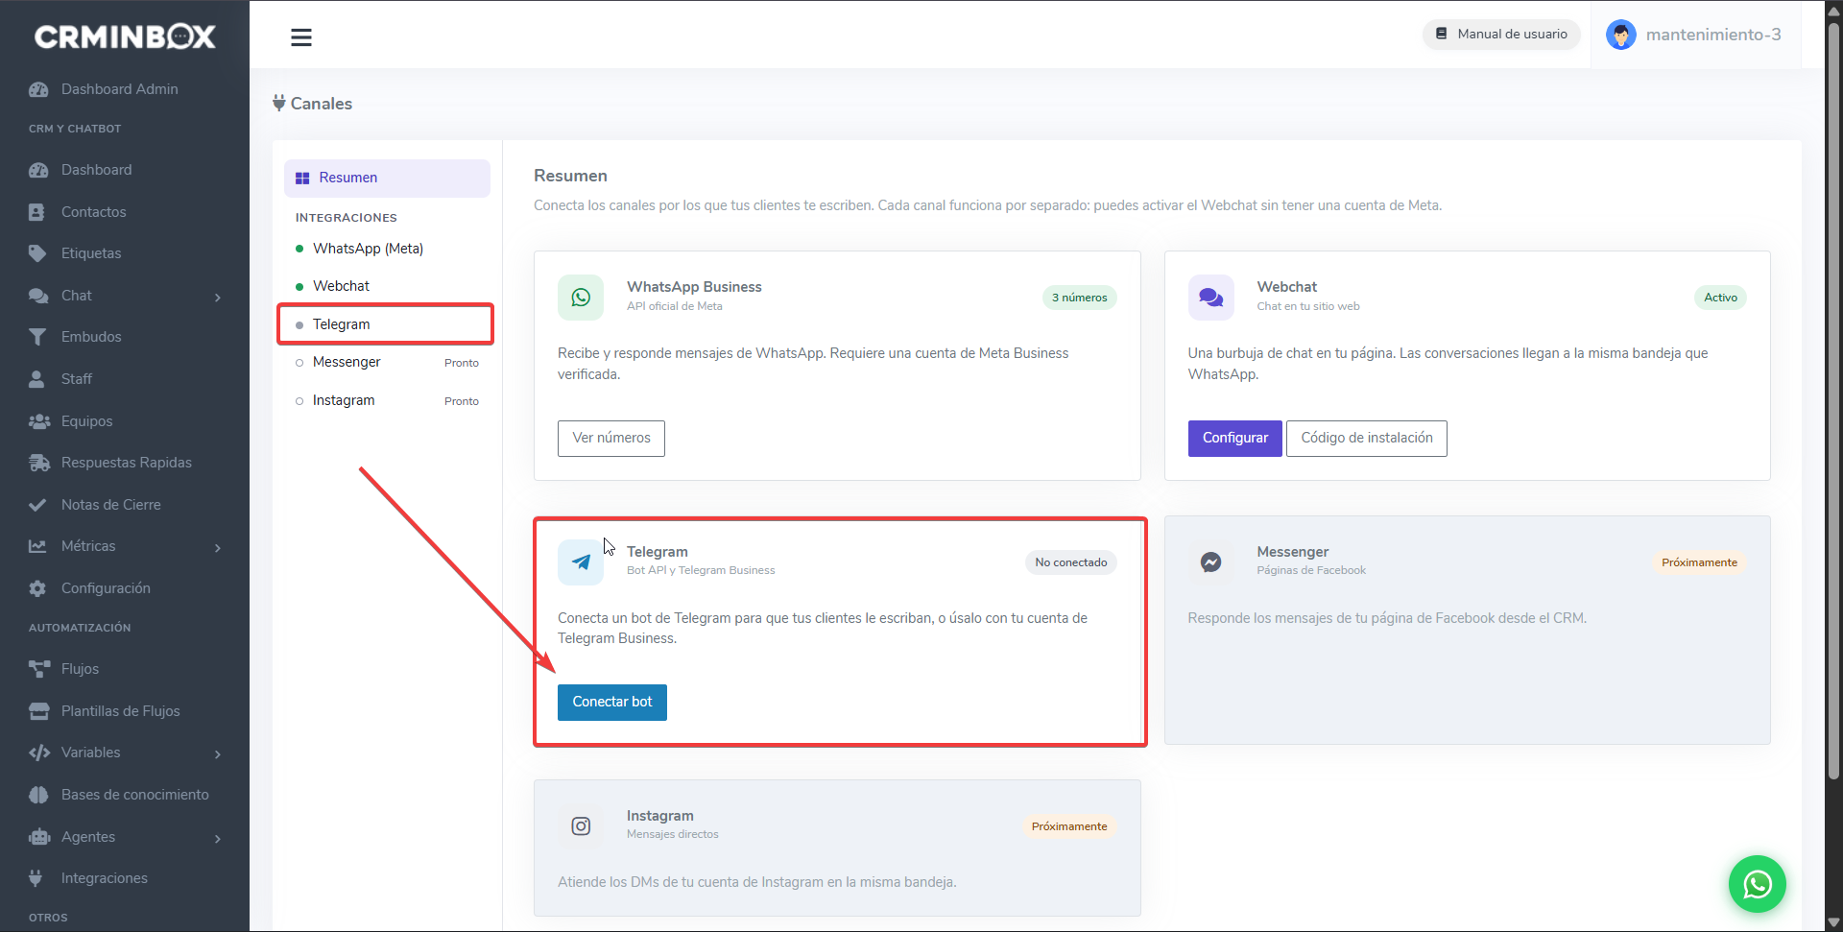
Task: Toggle the hamburger sidebar menu
Action: pyautogui.click(x=301, y=37)
